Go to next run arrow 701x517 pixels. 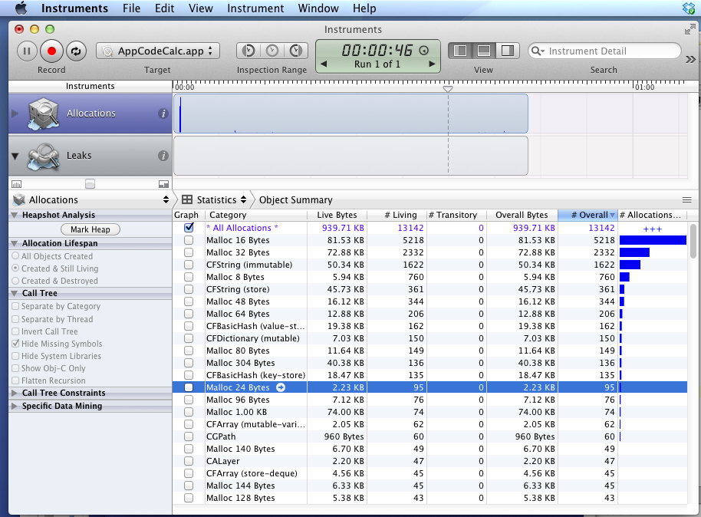coord(432,64)
